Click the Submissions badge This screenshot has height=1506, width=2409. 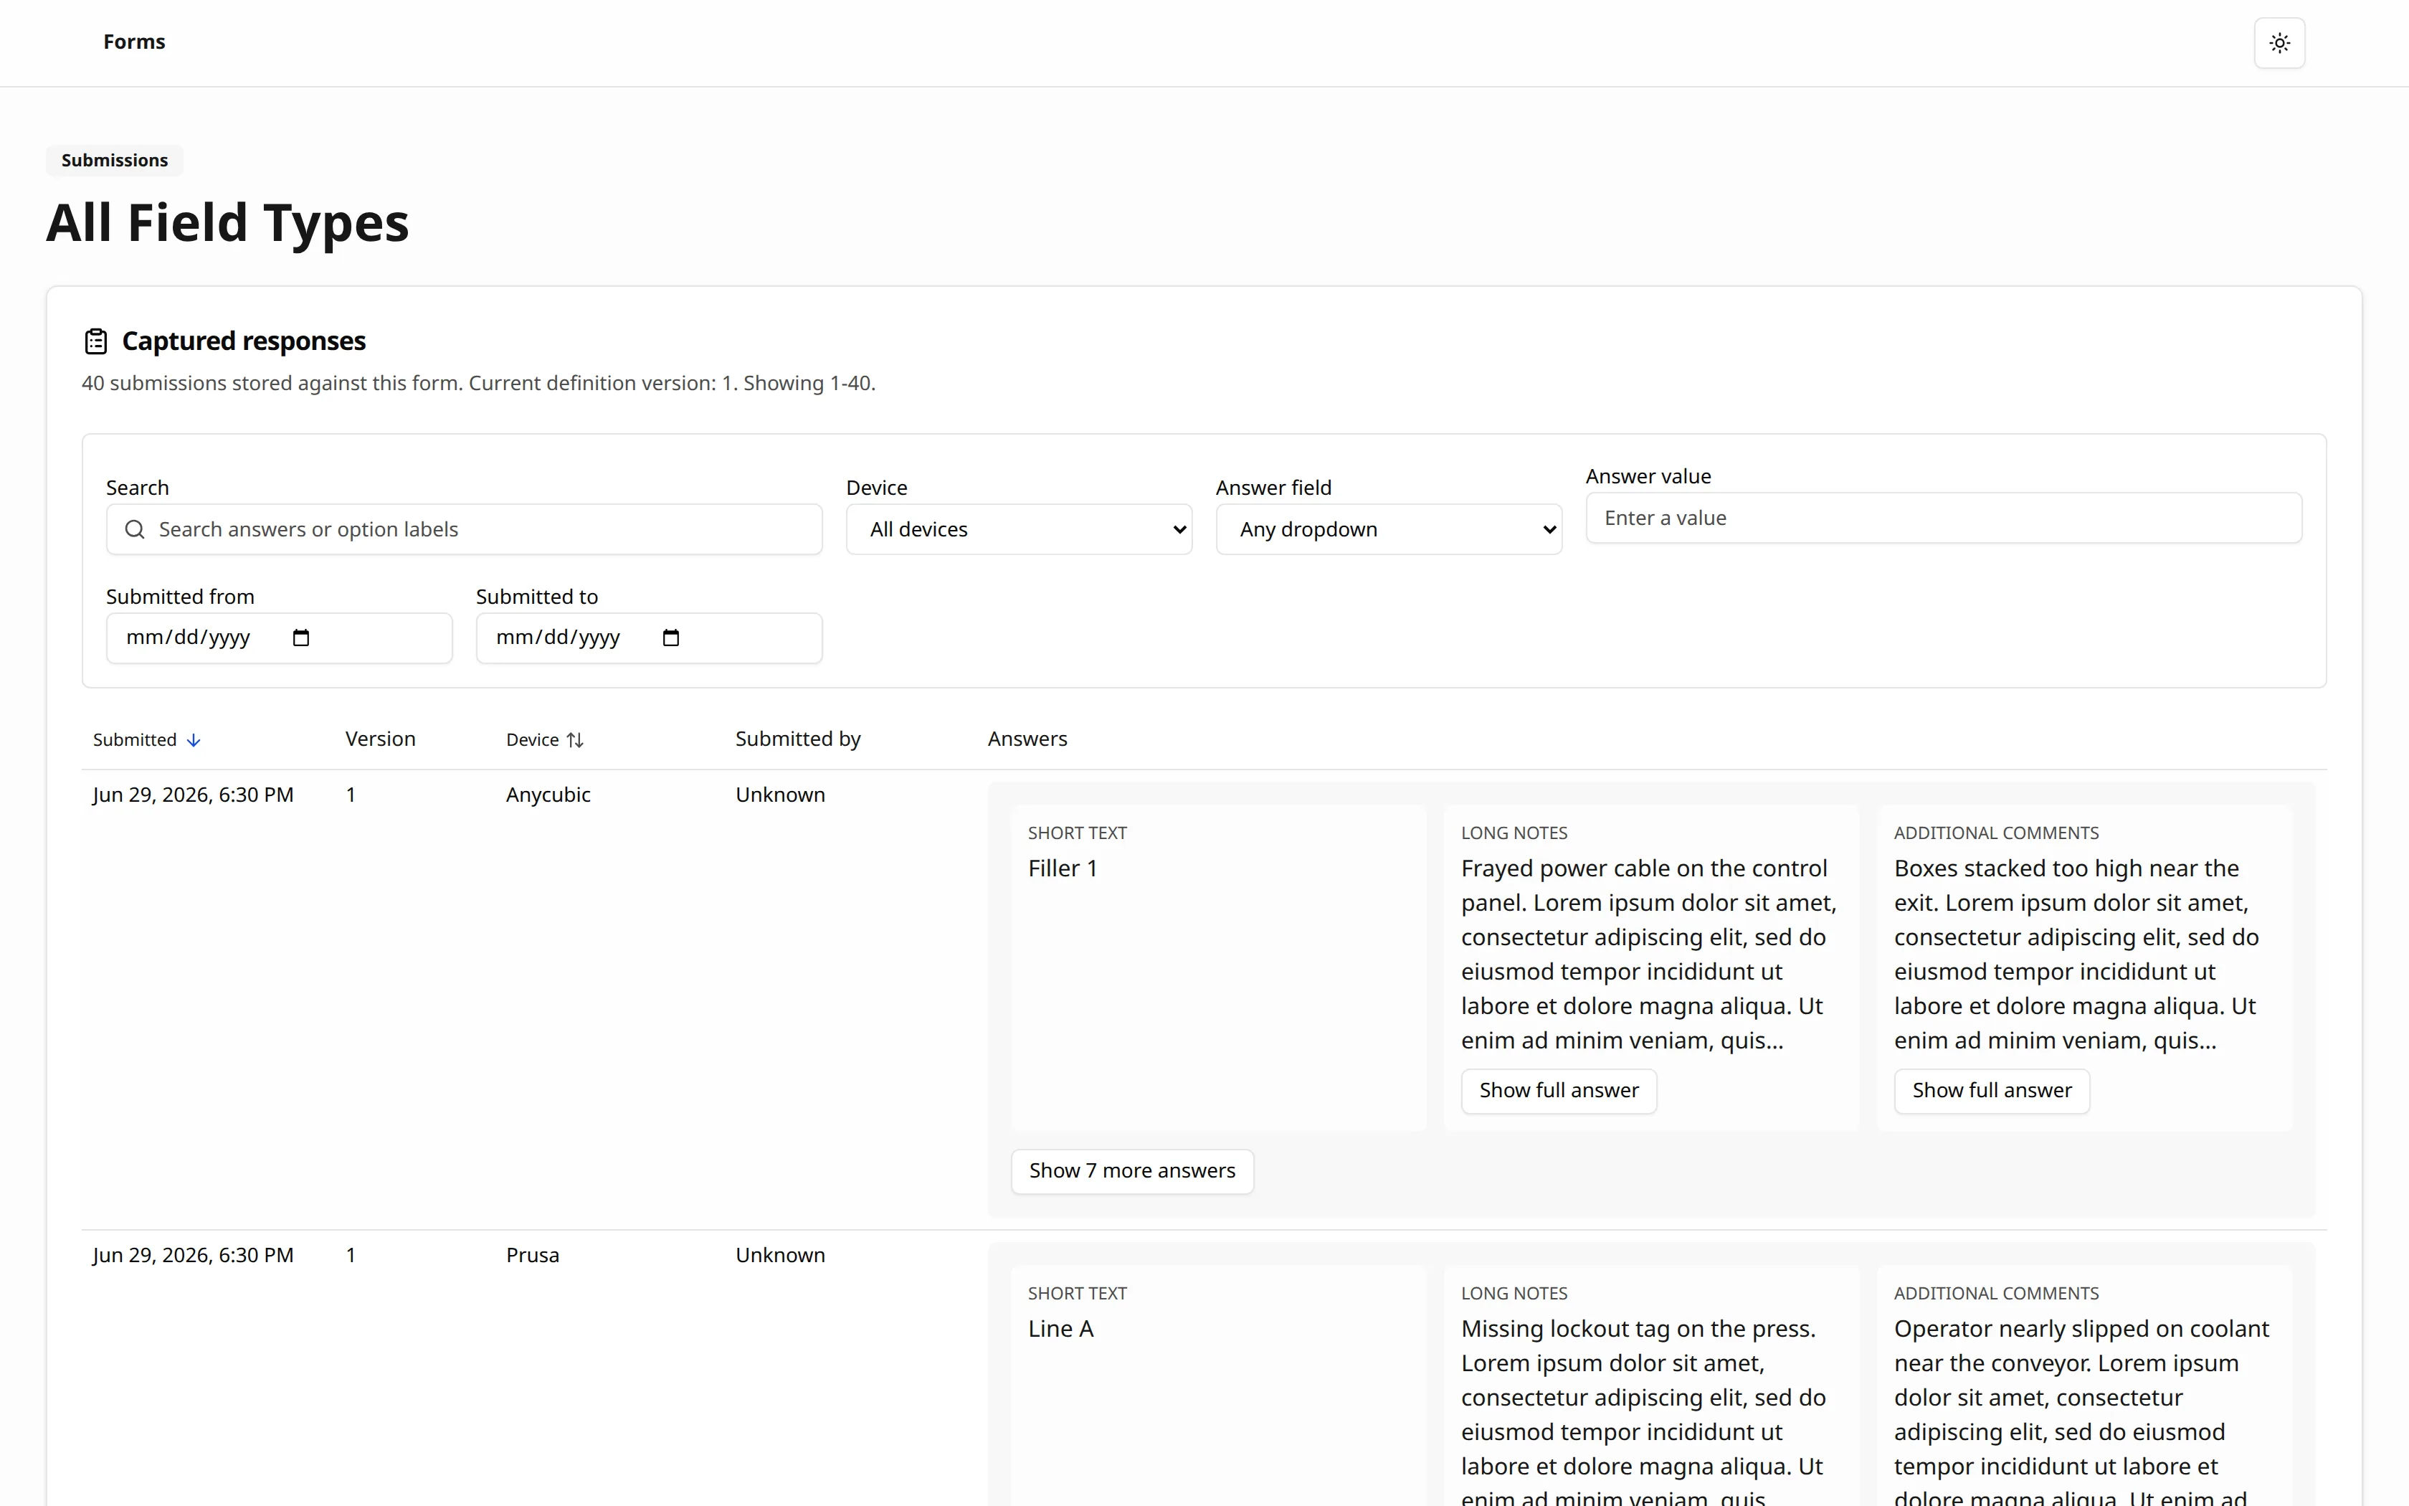[115, 161]
